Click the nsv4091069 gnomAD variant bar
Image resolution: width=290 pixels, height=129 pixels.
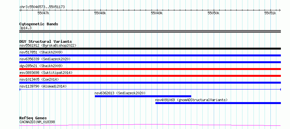[x=218, y=103]
